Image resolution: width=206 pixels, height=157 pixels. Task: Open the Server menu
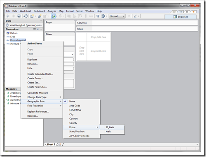coord(80,11)
